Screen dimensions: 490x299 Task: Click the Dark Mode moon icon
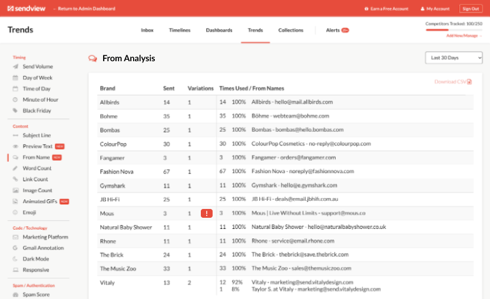point(15,259)
